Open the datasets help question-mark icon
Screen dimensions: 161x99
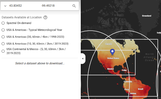click(45, 17)
